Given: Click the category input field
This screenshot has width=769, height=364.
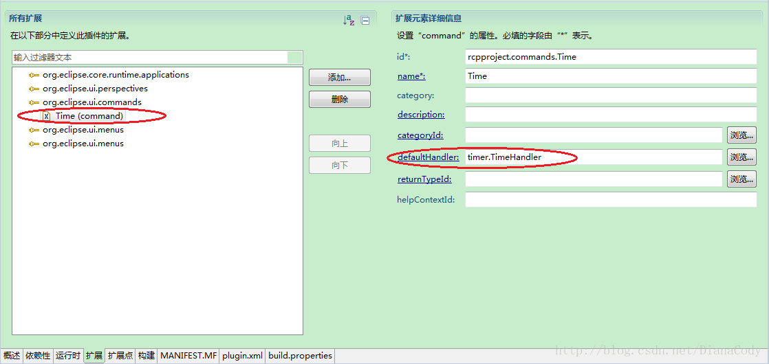Looking at the screenshot, I should (611, 95).
